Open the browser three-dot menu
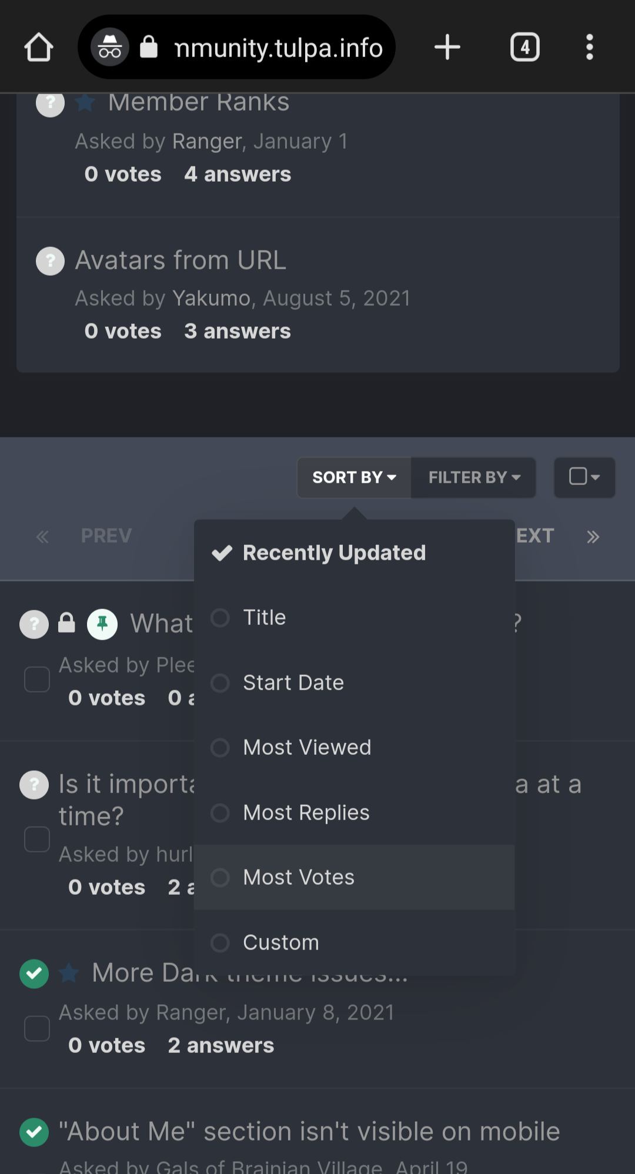The height and width of the screenshot is (1174, 635). (x=589, y=47)
